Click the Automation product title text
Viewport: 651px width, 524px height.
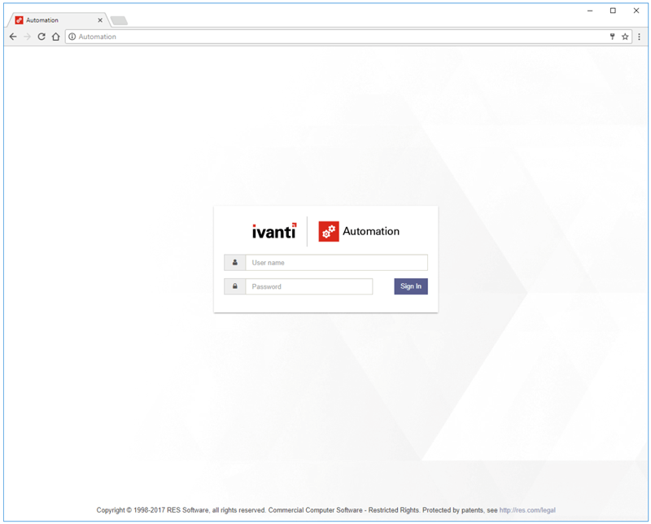[371, 231]
